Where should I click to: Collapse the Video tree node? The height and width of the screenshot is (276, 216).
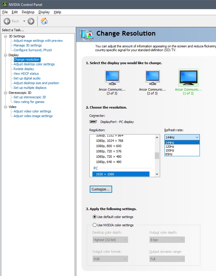6,107
